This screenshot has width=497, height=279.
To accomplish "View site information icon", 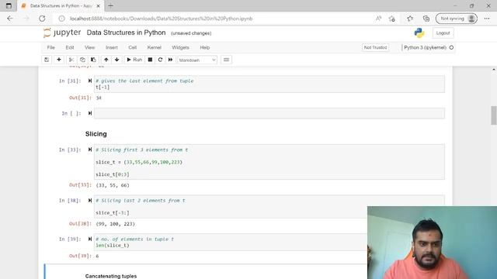I will 62,19.
